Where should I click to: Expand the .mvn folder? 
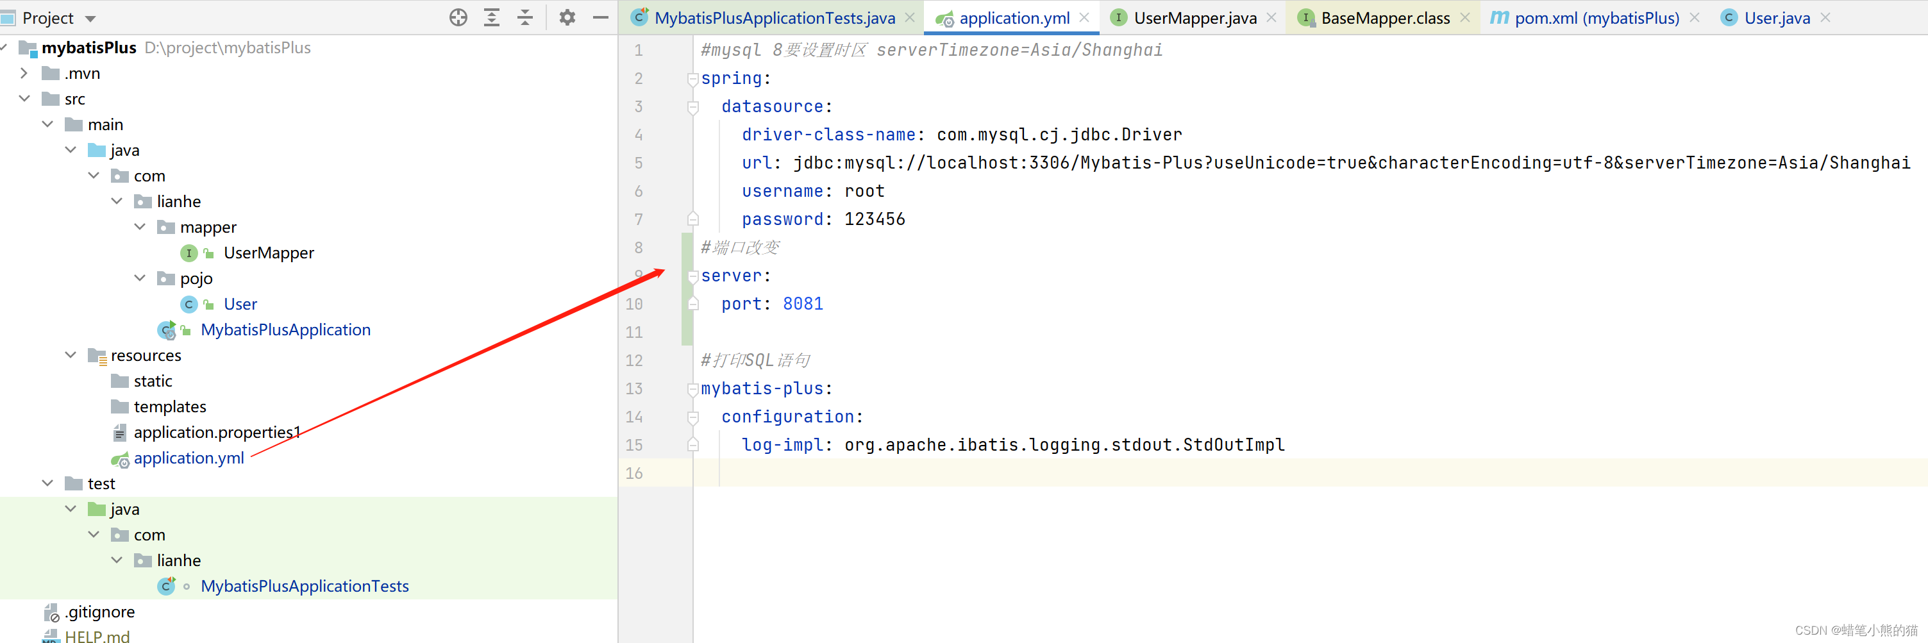(x=24, y=72)
